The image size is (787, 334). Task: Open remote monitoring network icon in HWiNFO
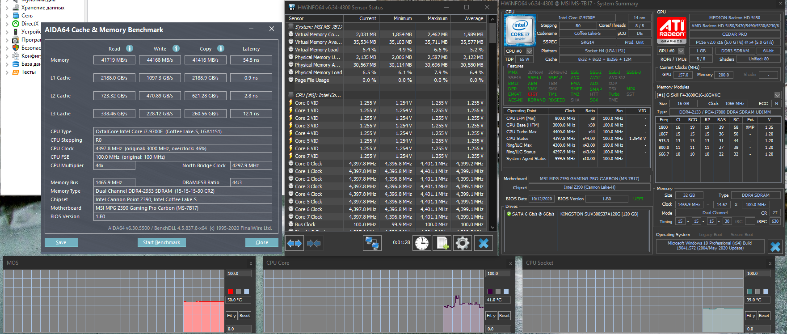coord(372,243)
